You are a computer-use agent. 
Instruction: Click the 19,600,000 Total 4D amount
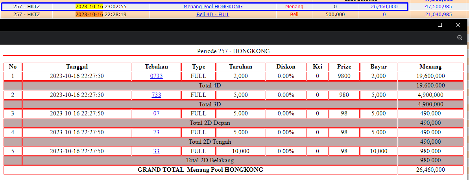coord(430,85)
